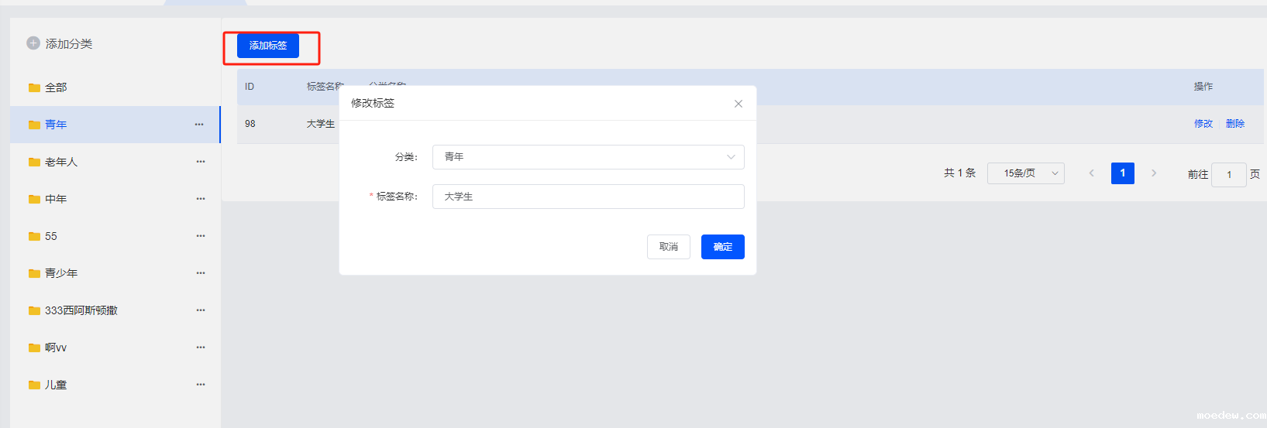Cancel the dialog with 取消
The image size is (1267, 428).
pyautogui.click(x=668, y=247)
